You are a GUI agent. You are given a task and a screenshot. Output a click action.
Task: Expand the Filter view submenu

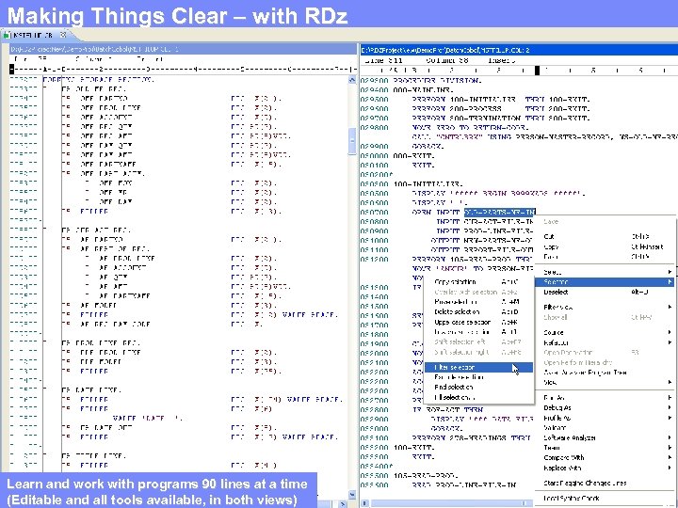pos(605,307)
